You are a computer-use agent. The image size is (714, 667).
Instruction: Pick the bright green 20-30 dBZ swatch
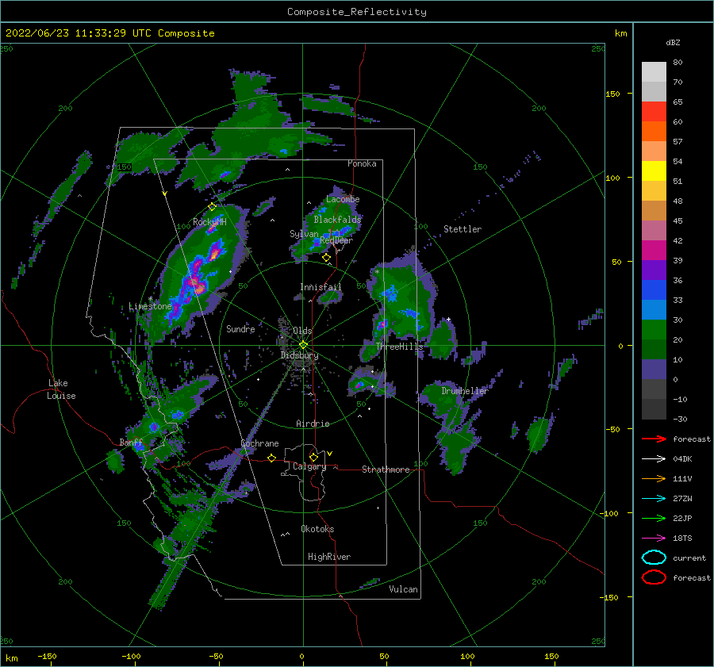pyautogui.click(x=654, y=330)
